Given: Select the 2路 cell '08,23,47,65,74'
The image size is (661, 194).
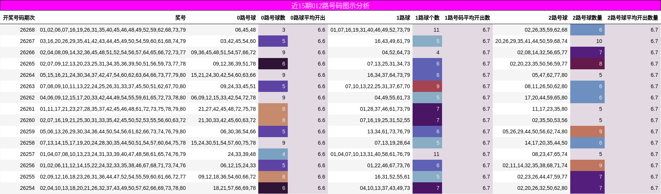Looking at the screenshot, I should 550,154.
